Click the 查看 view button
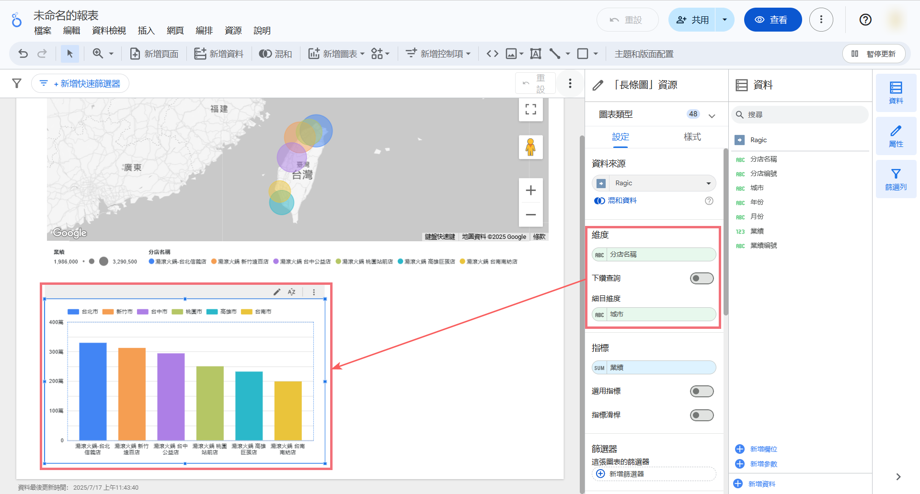 pos(772,20)
